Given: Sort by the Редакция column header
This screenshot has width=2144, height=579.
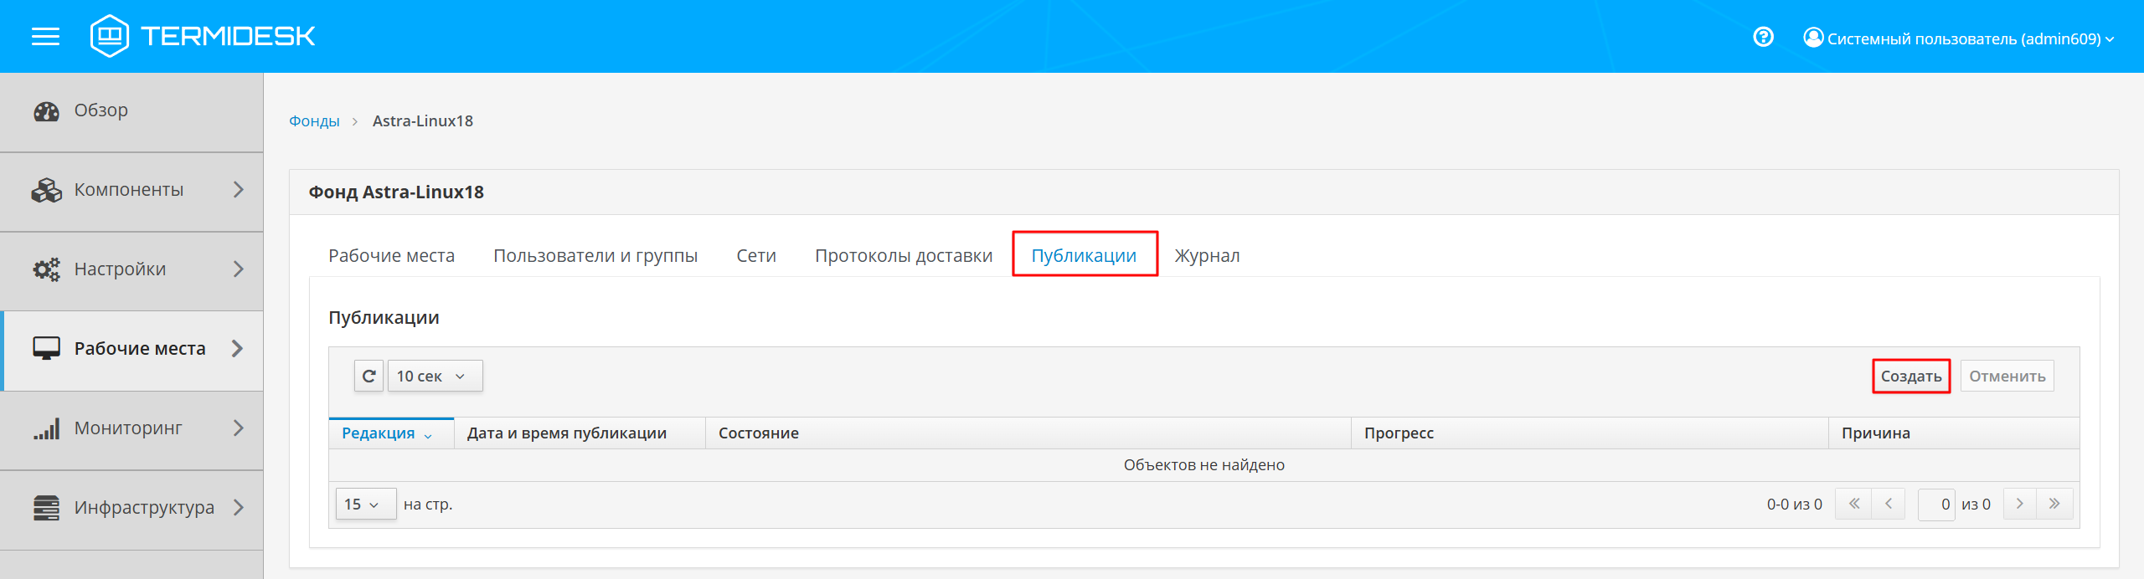Looking at the screenshot, I should tap(379, 433).
